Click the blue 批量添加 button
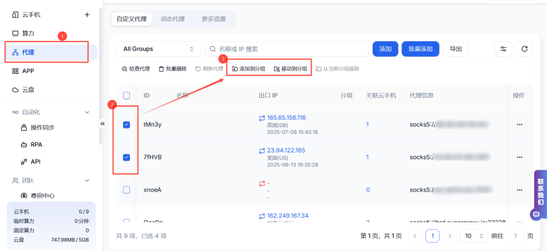Viewport: 547px width, 251px height. point(421,49)
